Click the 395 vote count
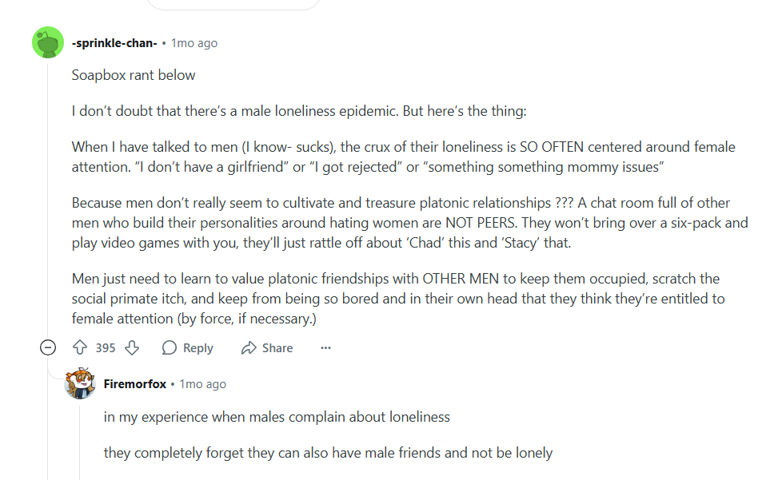This screenshot has width=774, height=480. tap(106, 348)
